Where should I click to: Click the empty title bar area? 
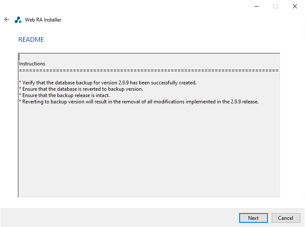(x=148, y=6)
